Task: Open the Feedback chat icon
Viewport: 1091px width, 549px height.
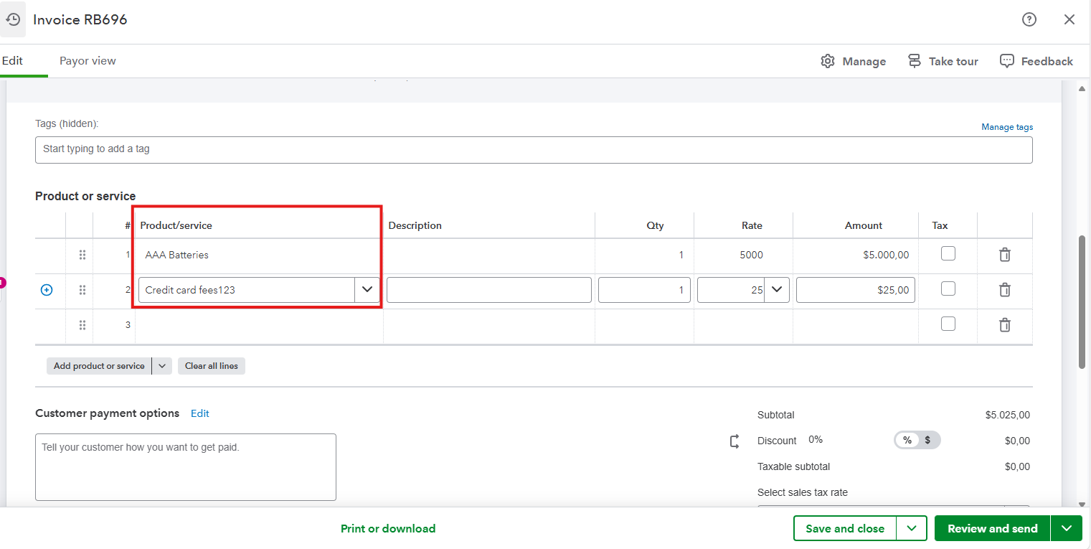Action: point(1007,61)
